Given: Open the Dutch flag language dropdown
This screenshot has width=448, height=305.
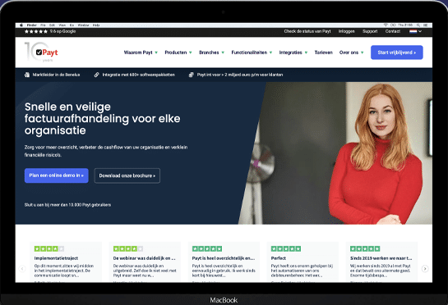Looking at the screenshot, I should point(415,31).
